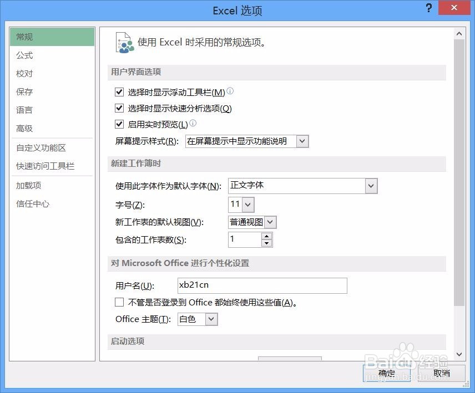The image size is (475, 393).
Task: Expand the 正文字体 default font dropdown
Action: [x=371, y=186]
